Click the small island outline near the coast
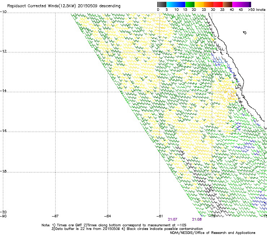The width and height of the screenshot is (267, 235). coord(245,33)
